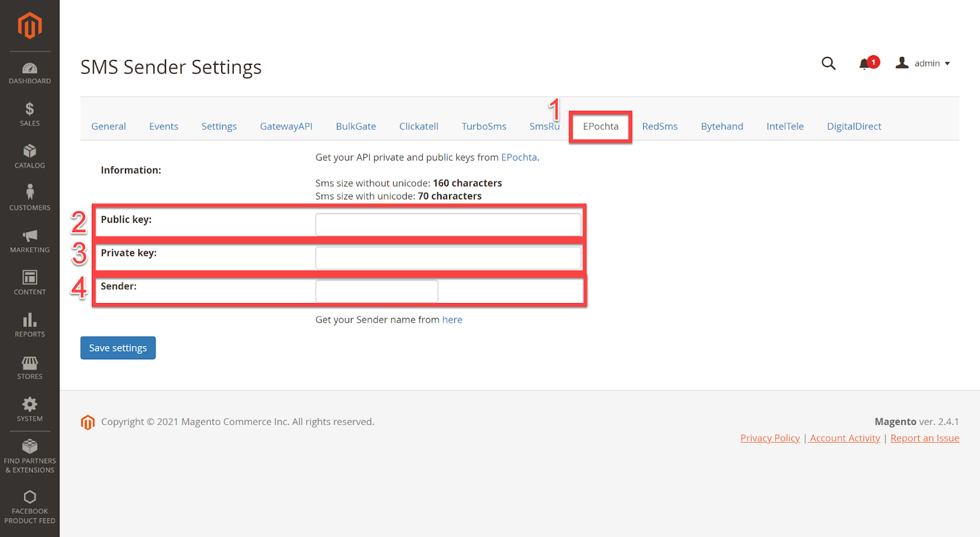The image size is (980, 537).
Task: Select the EPochta tab
Action: (600, 126)
